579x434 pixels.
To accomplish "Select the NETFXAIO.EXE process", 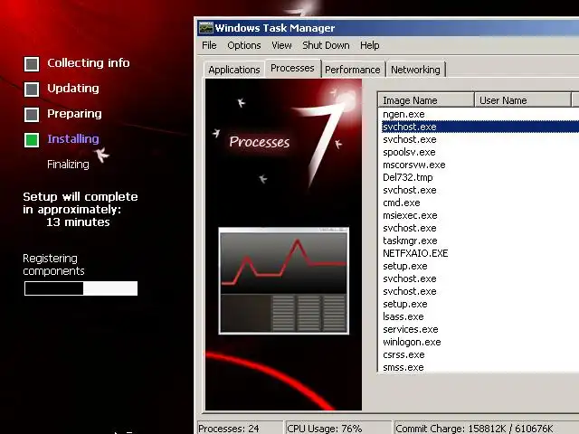I will click(x=415, y=253).
